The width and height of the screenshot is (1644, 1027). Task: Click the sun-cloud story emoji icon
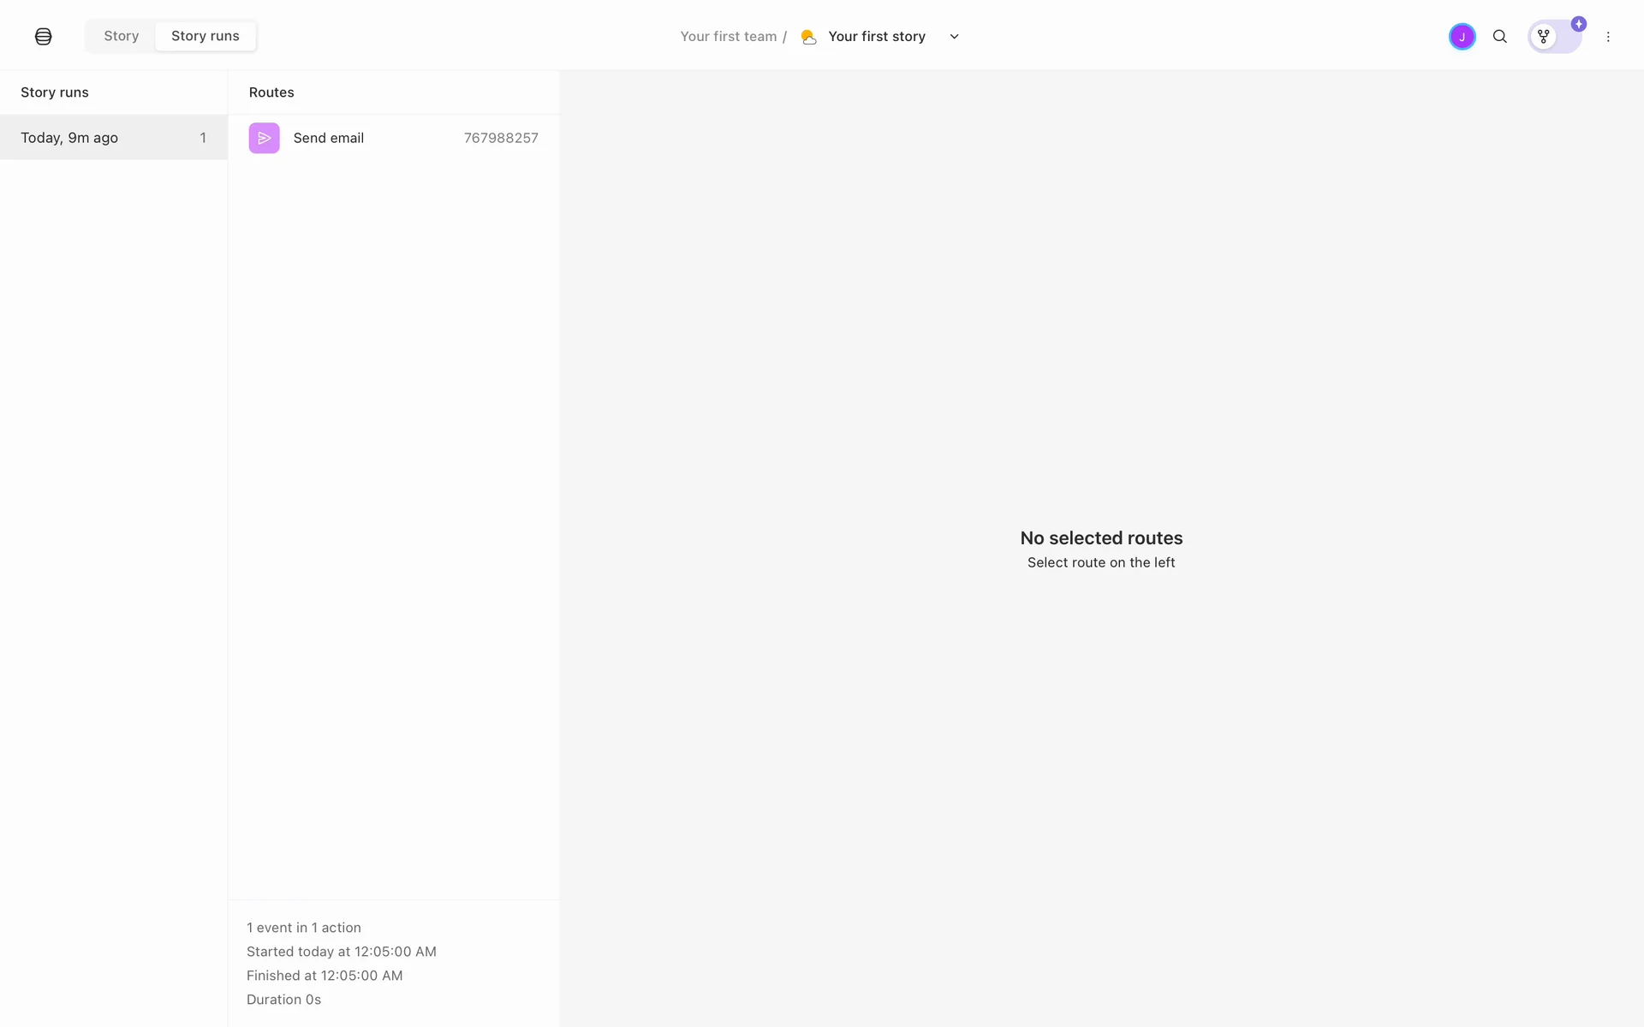coord(808,37)
